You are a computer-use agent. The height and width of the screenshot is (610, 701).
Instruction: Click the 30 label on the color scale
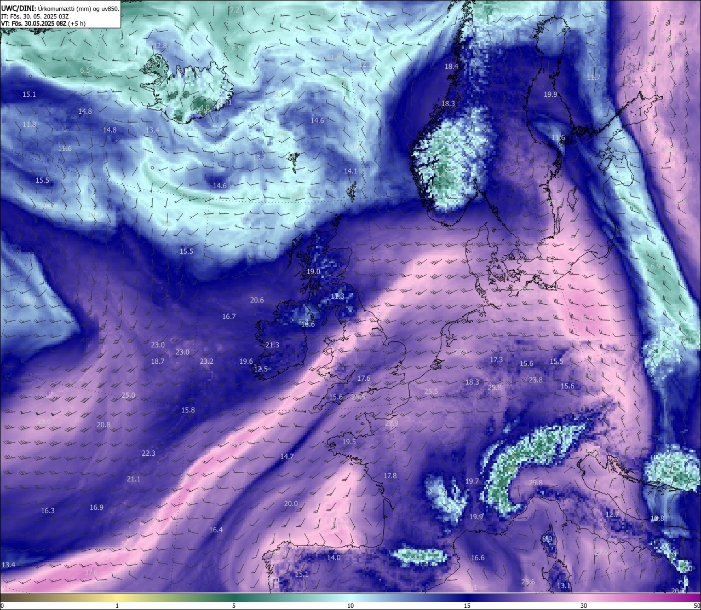click(584, 606)
